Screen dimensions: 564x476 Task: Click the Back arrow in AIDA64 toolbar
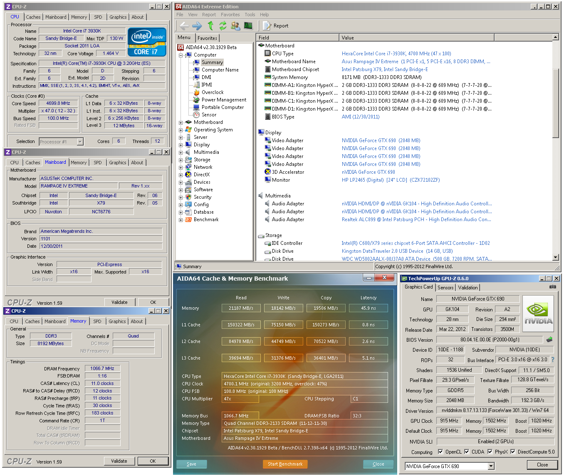[x=184, y=26]
